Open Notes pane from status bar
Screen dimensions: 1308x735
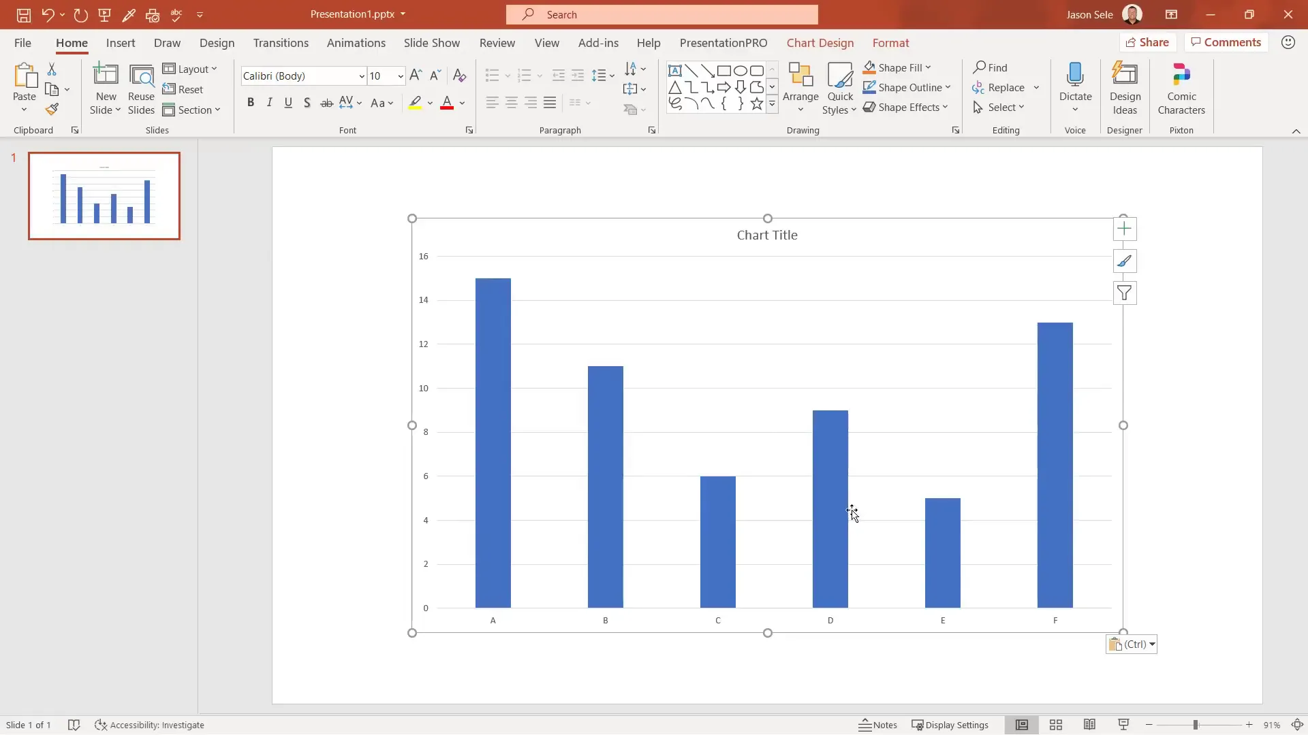pos(878,725)
